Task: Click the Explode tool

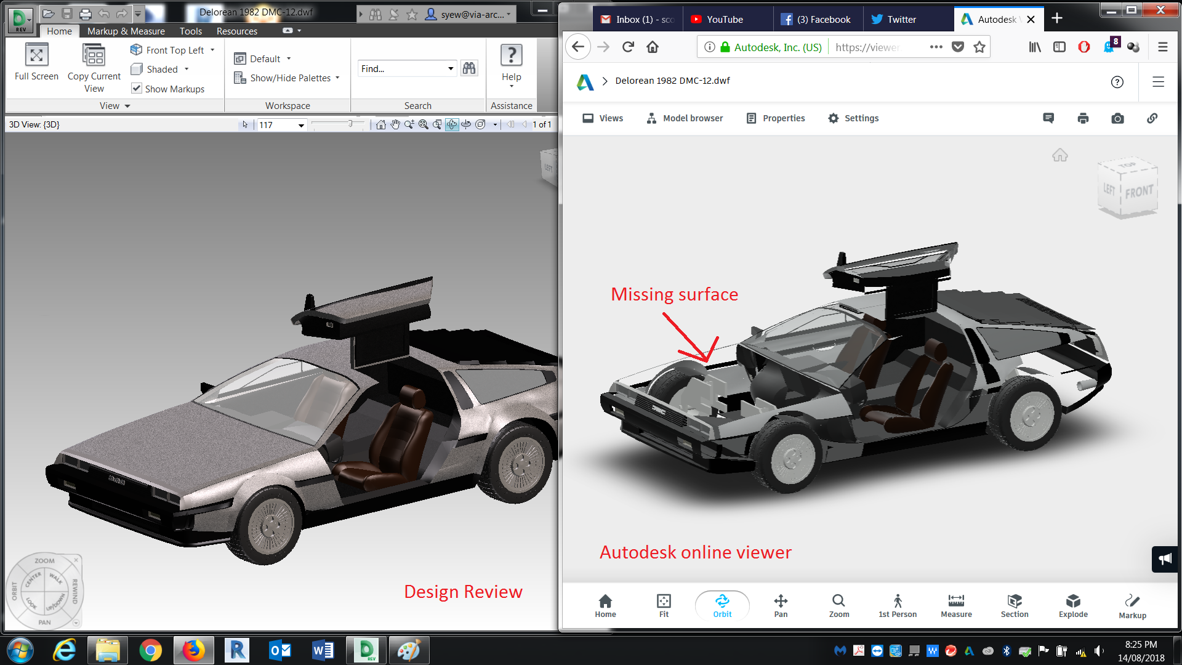Action: (1072, 605)
